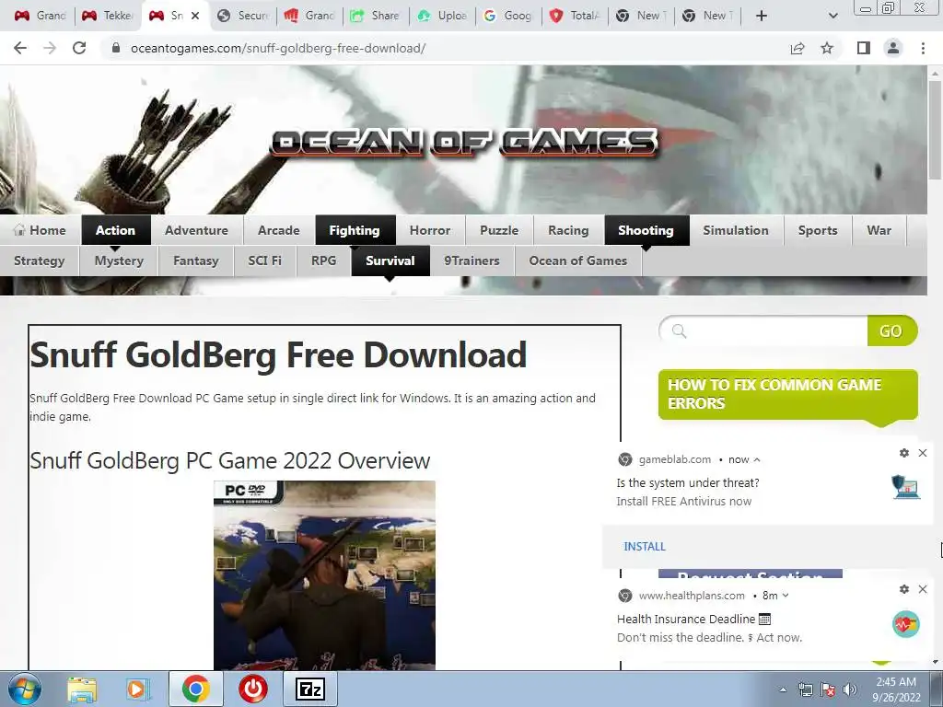The width and height of the screenshot is (943, 707).
Task: Switch to the Google tab
Action: [508, 16]
